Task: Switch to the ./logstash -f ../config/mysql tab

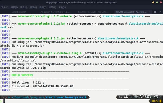Action: point(55,12)
